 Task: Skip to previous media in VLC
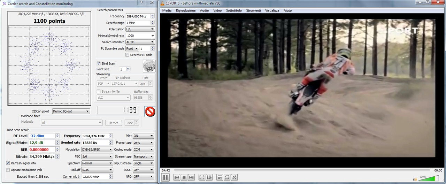click(177, 177)
